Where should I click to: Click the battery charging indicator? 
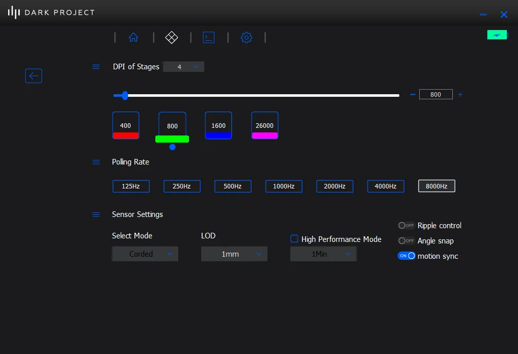pos(497,35)
